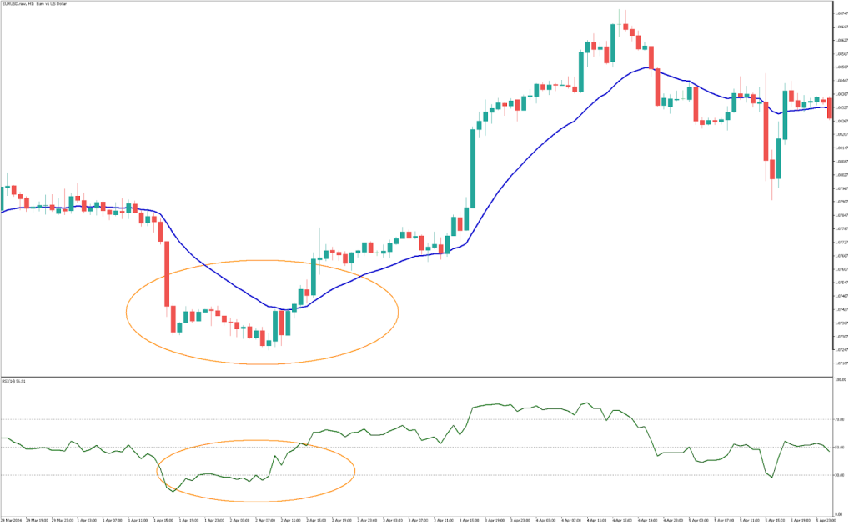Click the lowest red candle inside the ellipse
854x525 pixels.
click(x=264, y=337)
